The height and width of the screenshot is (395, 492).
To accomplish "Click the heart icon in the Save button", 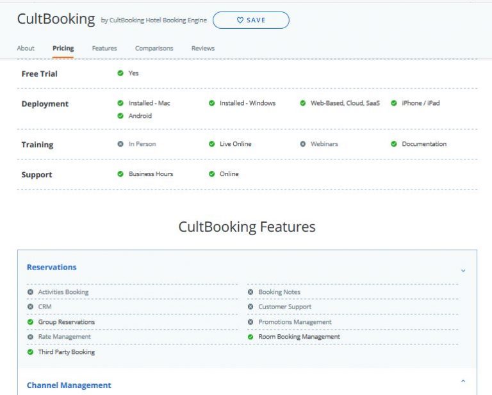I will pyautogui.click(x=240, y=20).
